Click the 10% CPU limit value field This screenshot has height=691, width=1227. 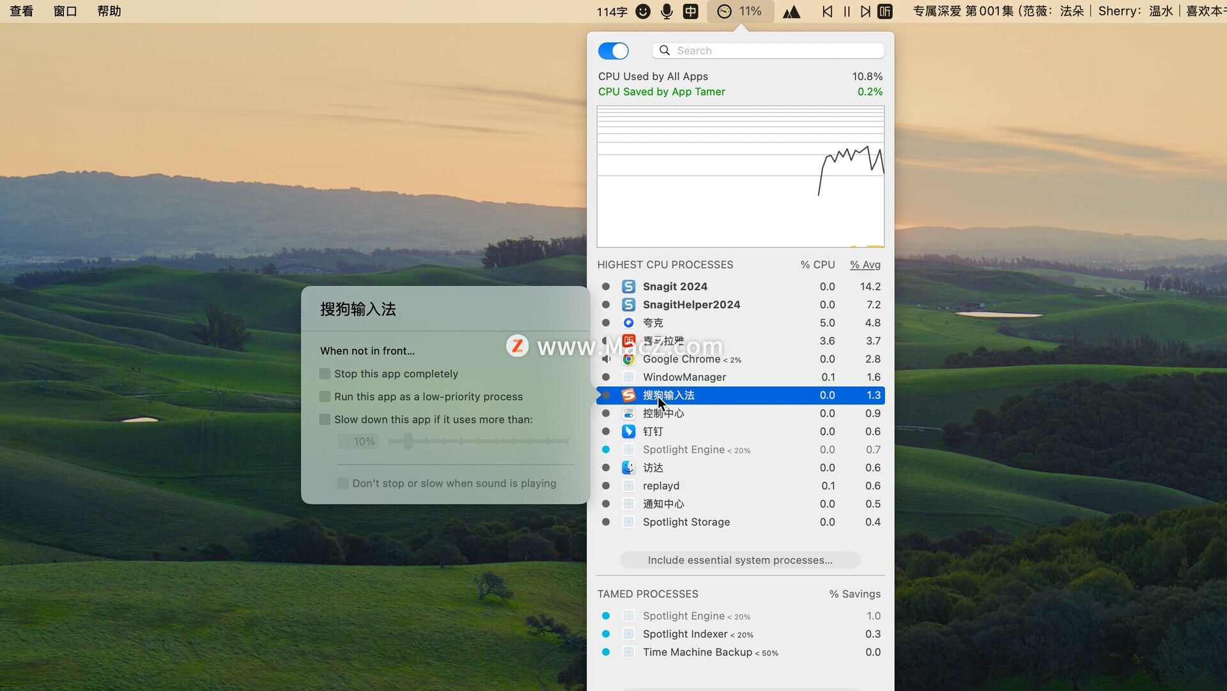pos(358,442)
